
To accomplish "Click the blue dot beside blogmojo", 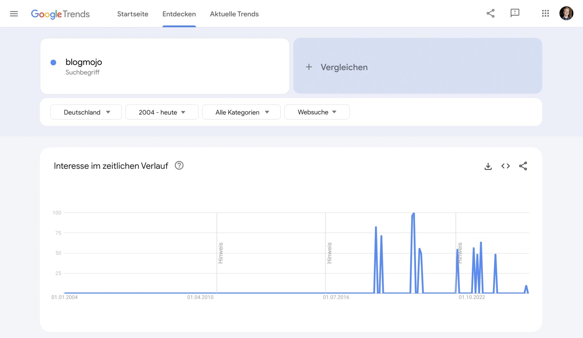I will [53, 63].
